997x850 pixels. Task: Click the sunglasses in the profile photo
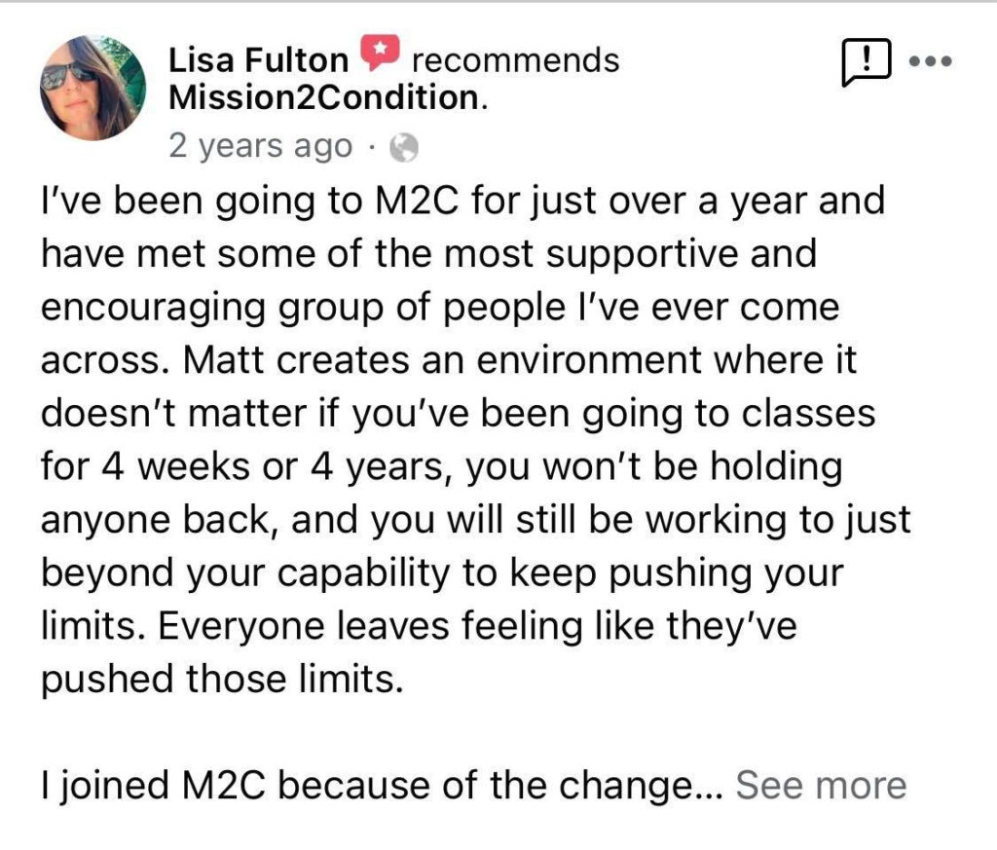[x=69, y=77]
